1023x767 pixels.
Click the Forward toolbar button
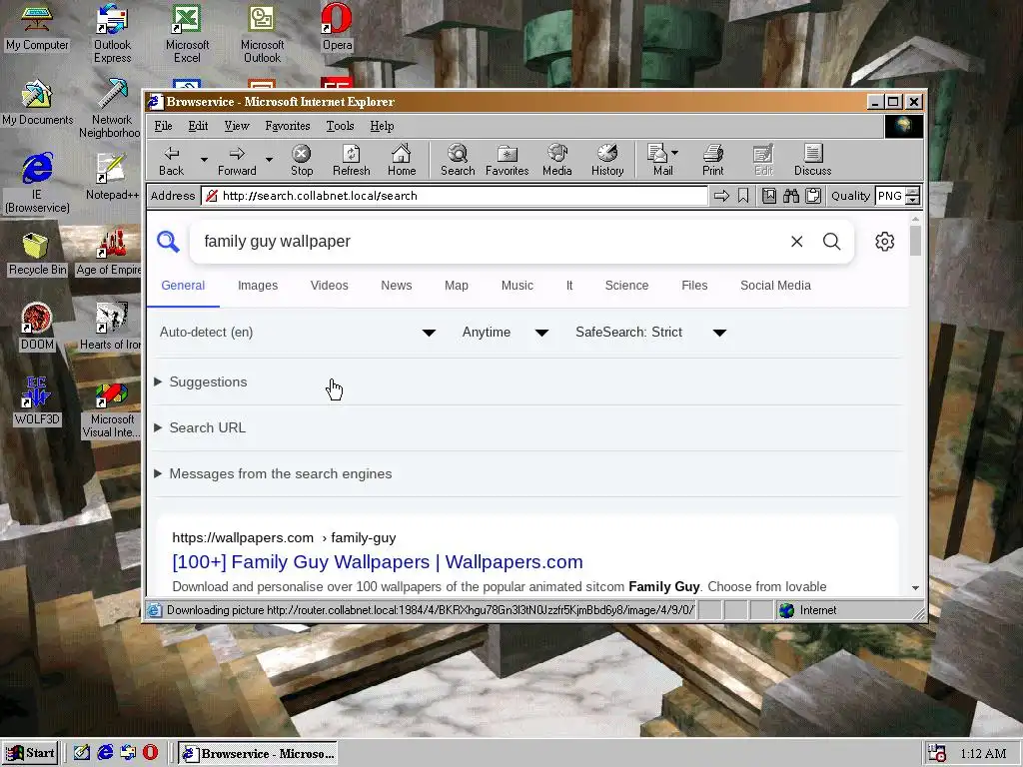point(237,161)
